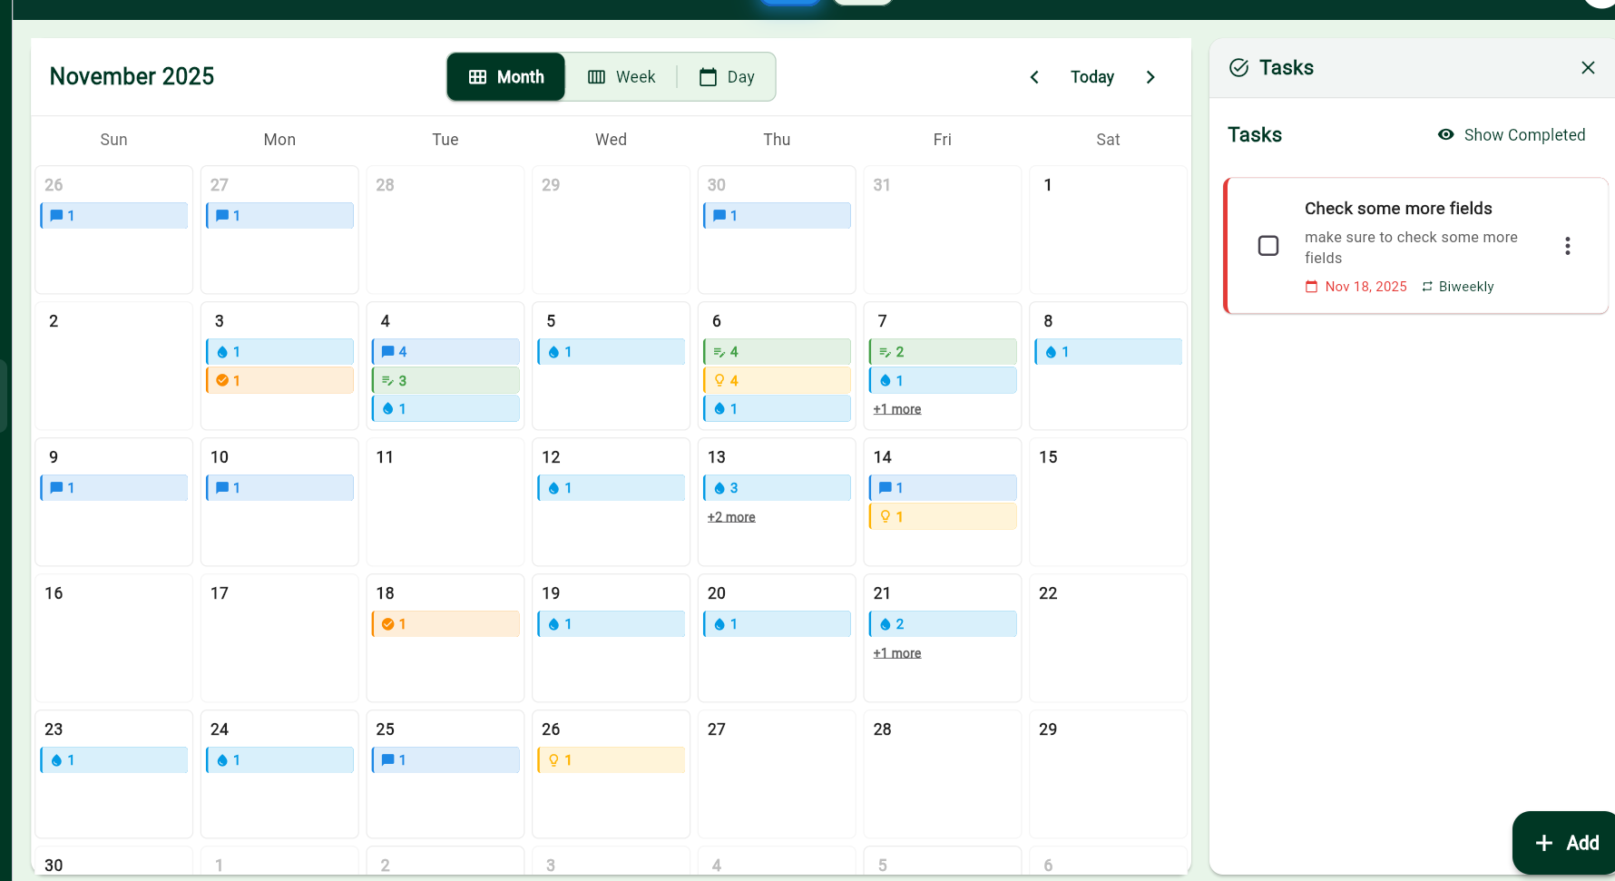
Task: Open the three-dot options menu on the task card
Action: [1567, 246]
